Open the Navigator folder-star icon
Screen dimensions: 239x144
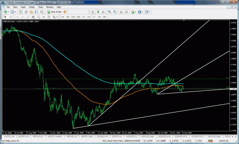[31, 12]
